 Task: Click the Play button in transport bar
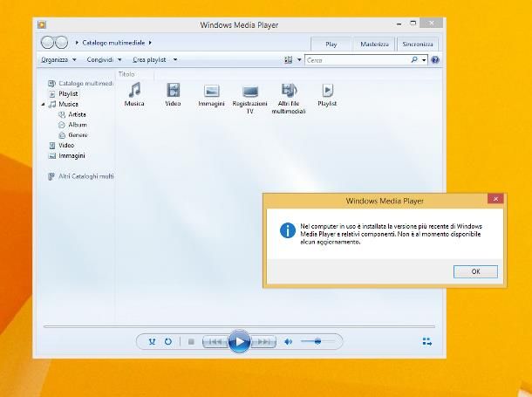point(239,341)
